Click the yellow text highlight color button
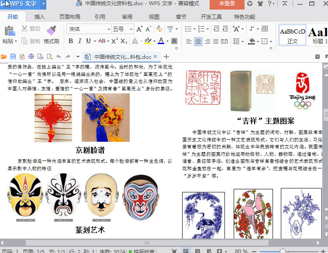The width and height of the screenshot is (328, 253). [x=147, y=41]
